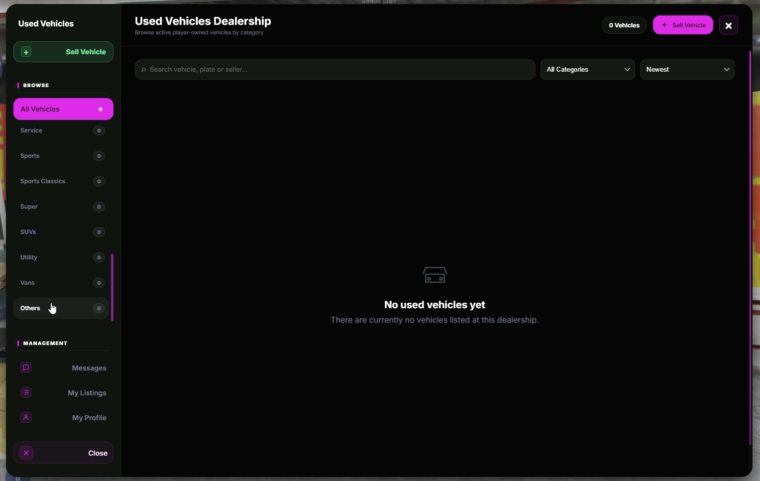Select the Others category
The width and height of the screenshot is (760, 481).
click(61, 308)
